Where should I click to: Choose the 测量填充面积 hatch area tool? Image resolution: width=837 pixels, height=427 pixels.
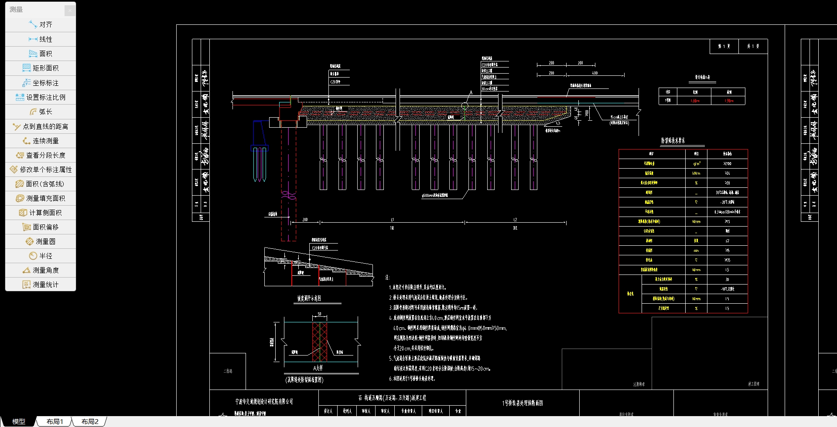tap(41, 198)
